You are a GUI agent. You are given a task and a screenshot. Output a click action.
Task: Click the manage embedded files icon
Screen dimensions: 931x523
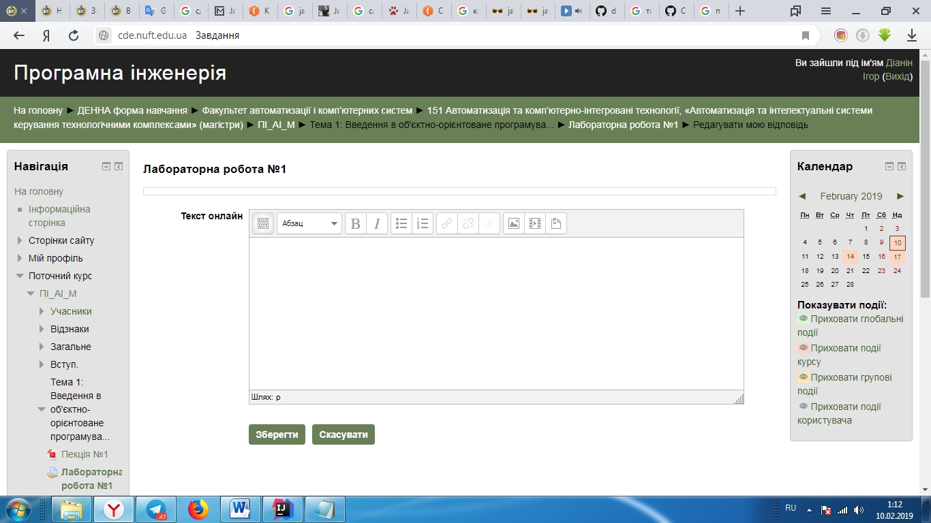click(x=556, y=223)
